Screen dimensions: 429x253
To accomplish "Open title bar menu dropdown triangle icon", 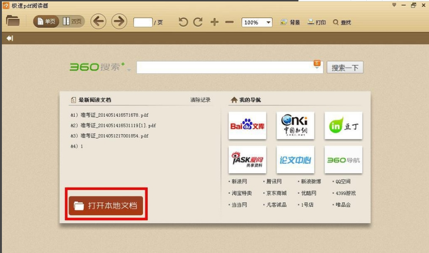I will point(394,5).
